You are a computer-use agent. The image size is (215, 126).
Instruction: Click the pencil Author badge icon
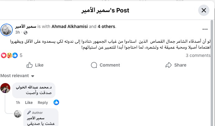pyautogui.click(x=29, y=113)
